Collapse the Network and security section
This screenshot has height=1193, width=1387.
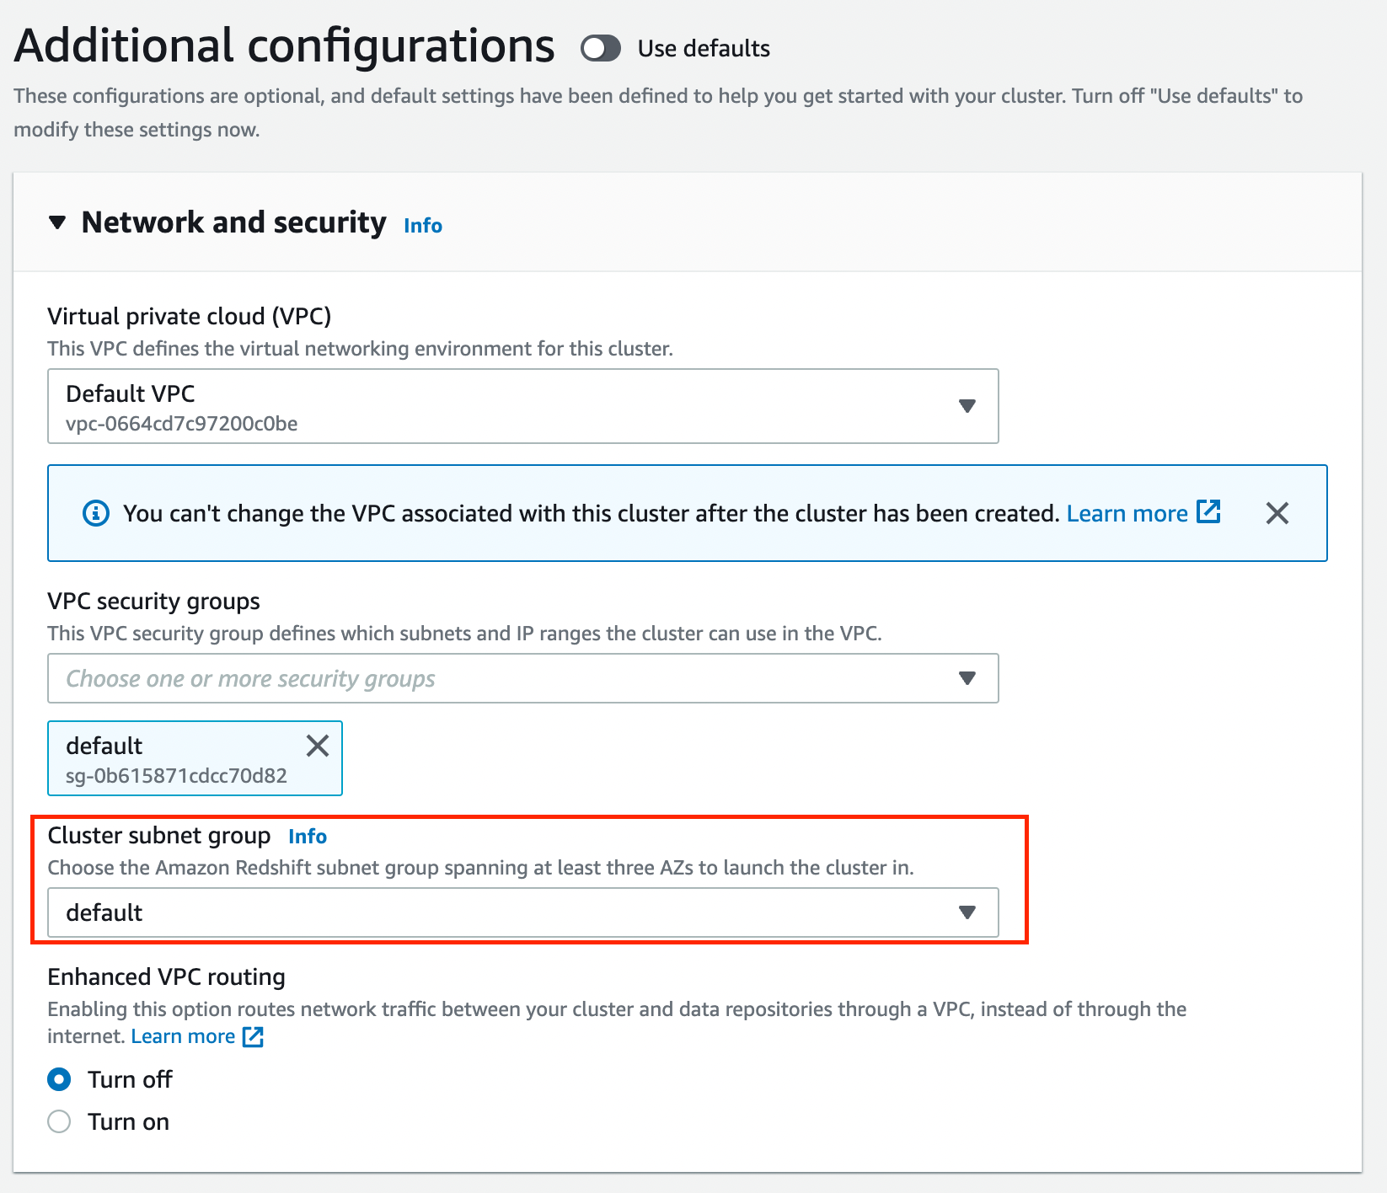click(57, 222)
